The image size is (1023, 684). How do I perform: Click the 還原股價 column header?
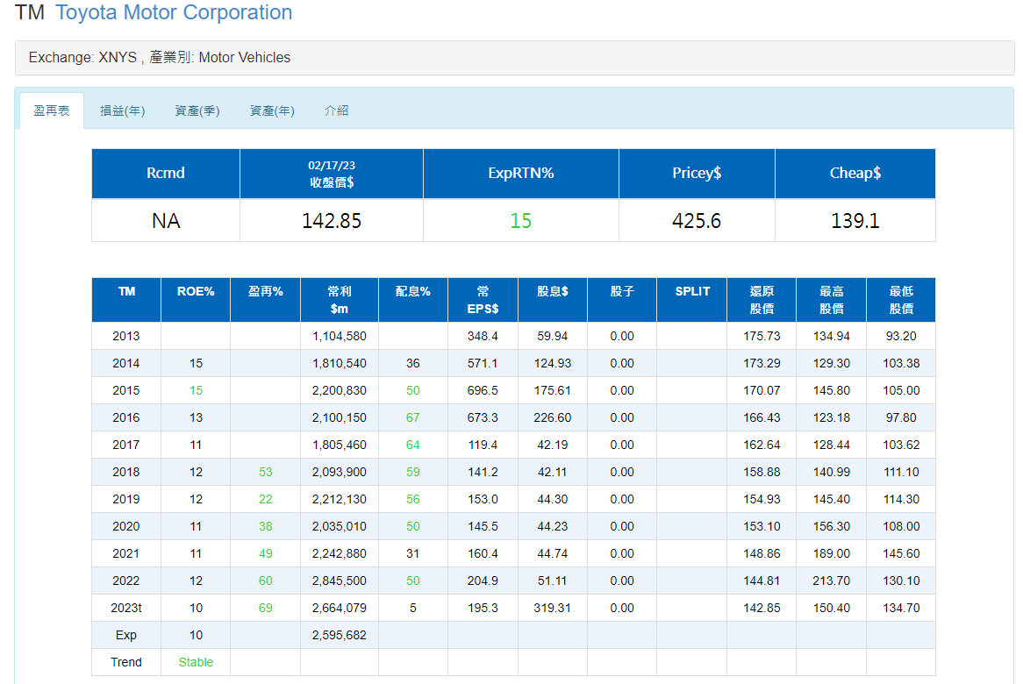tap(762, 300)
